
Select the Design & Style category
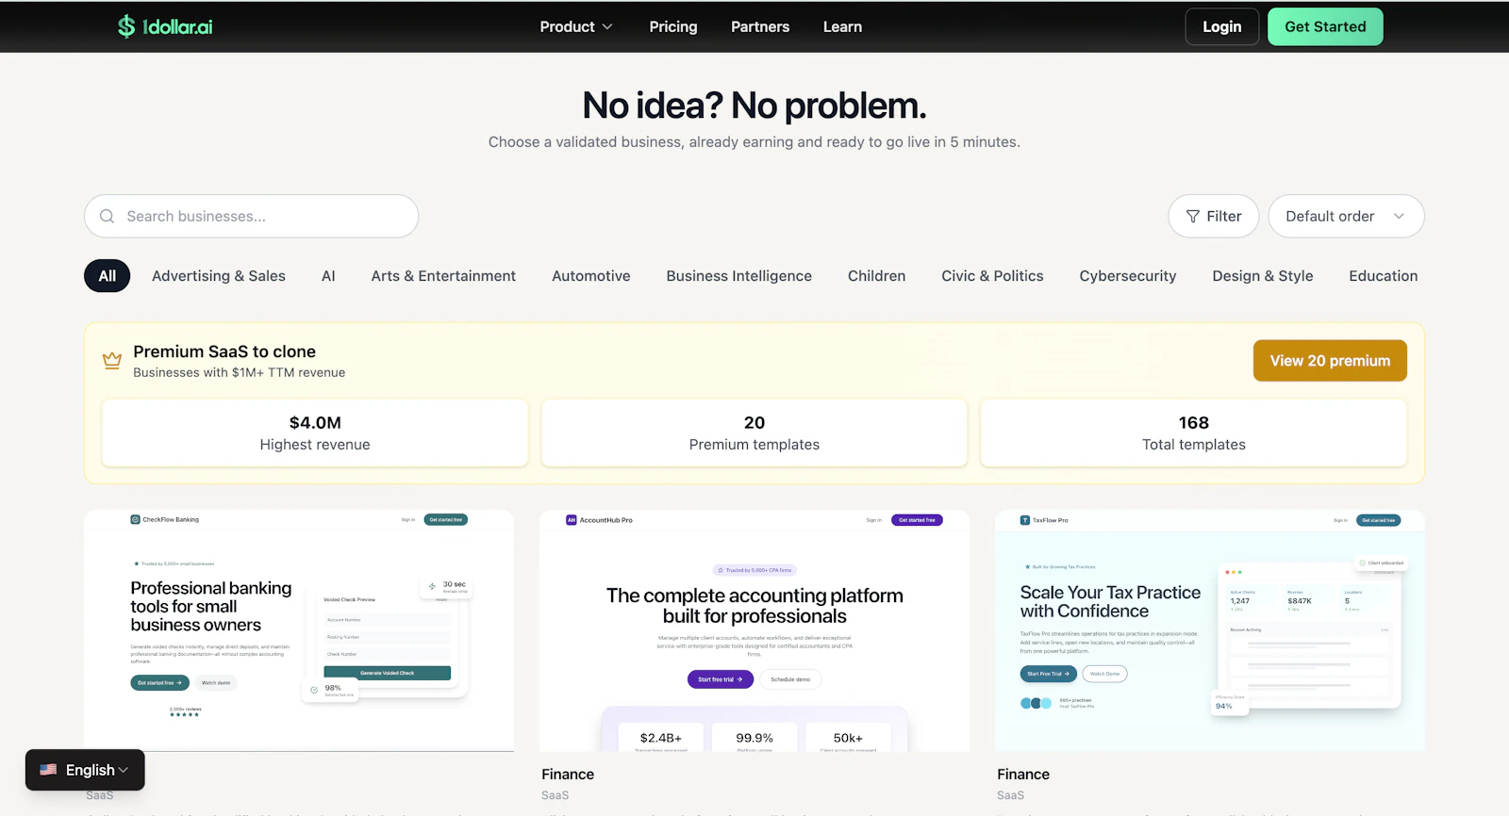1263,276
